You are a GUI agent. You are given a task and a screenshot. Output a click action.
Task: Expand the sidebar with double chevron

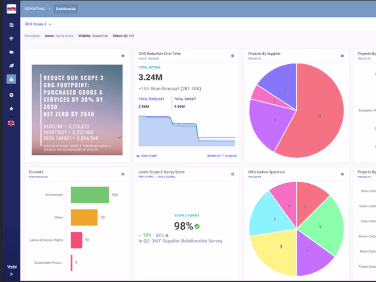(11, 274)
